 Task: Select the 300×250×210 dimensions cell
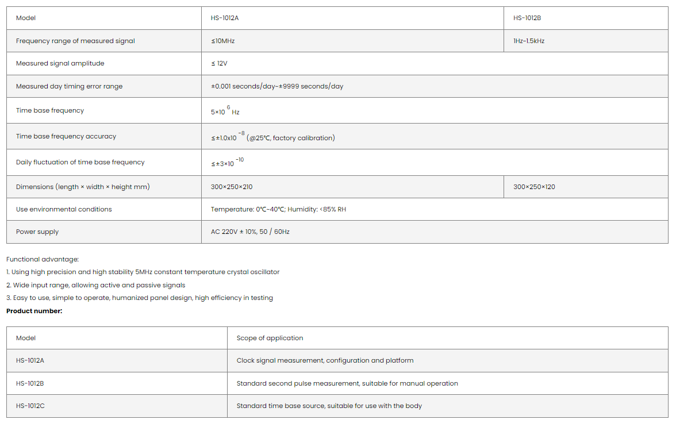tap(232, 187)
